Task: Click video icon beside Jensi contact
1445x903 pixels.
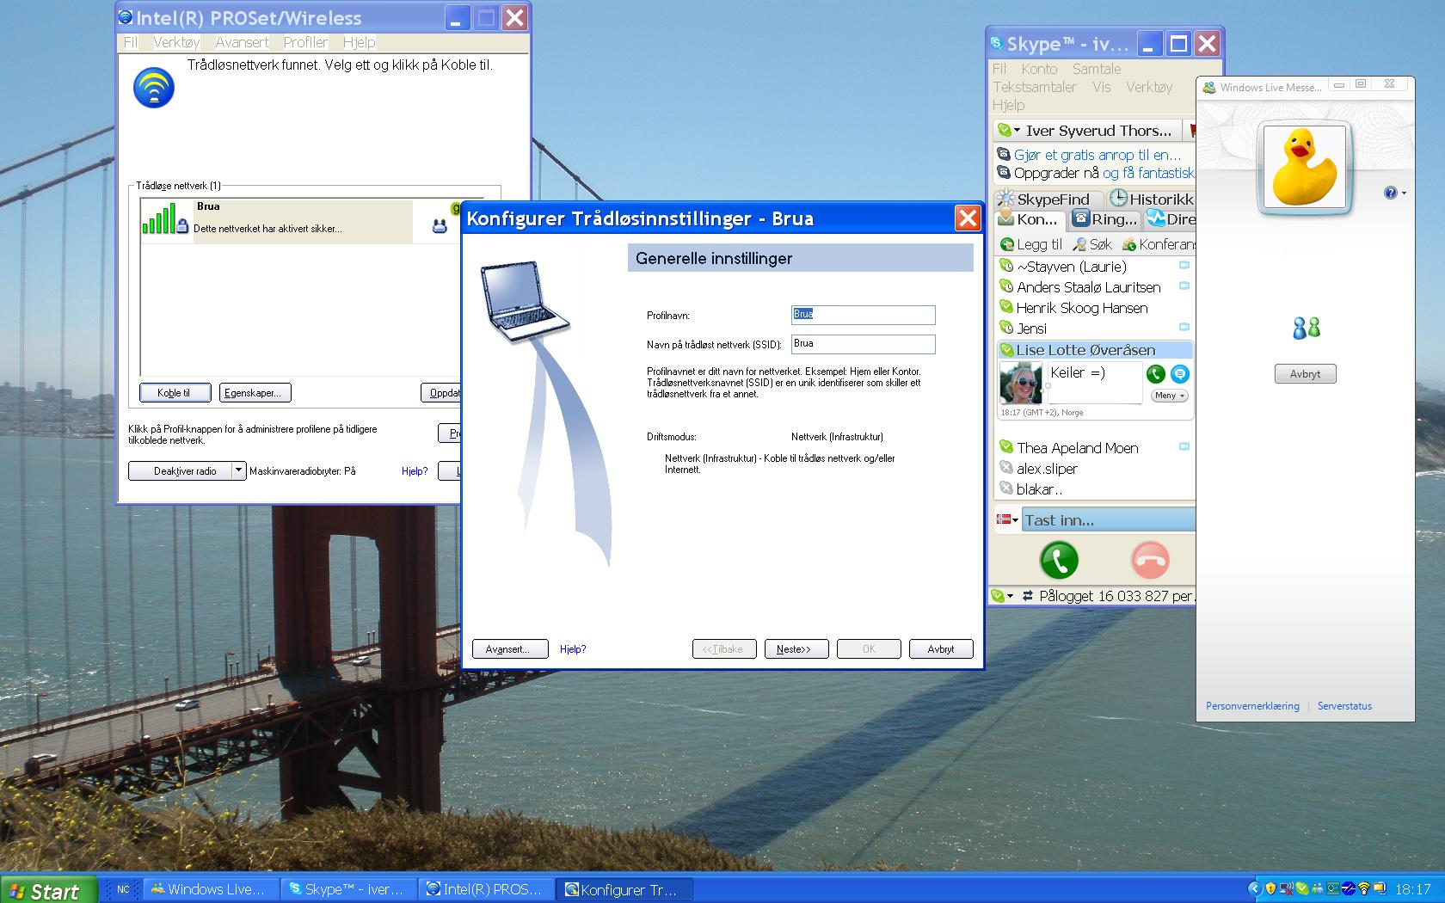Action: click(x=1184, y=328)
